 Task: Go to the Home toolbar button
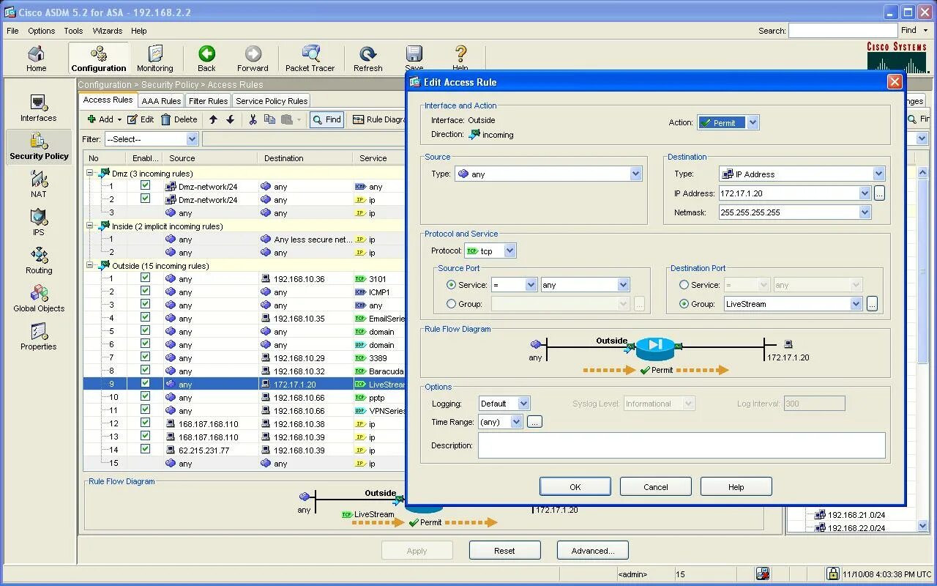click(x=37, y=58)
